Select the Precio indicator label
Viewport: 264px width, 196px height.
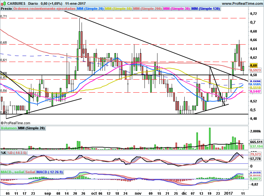pyautogui.click(x=6, y=9)
